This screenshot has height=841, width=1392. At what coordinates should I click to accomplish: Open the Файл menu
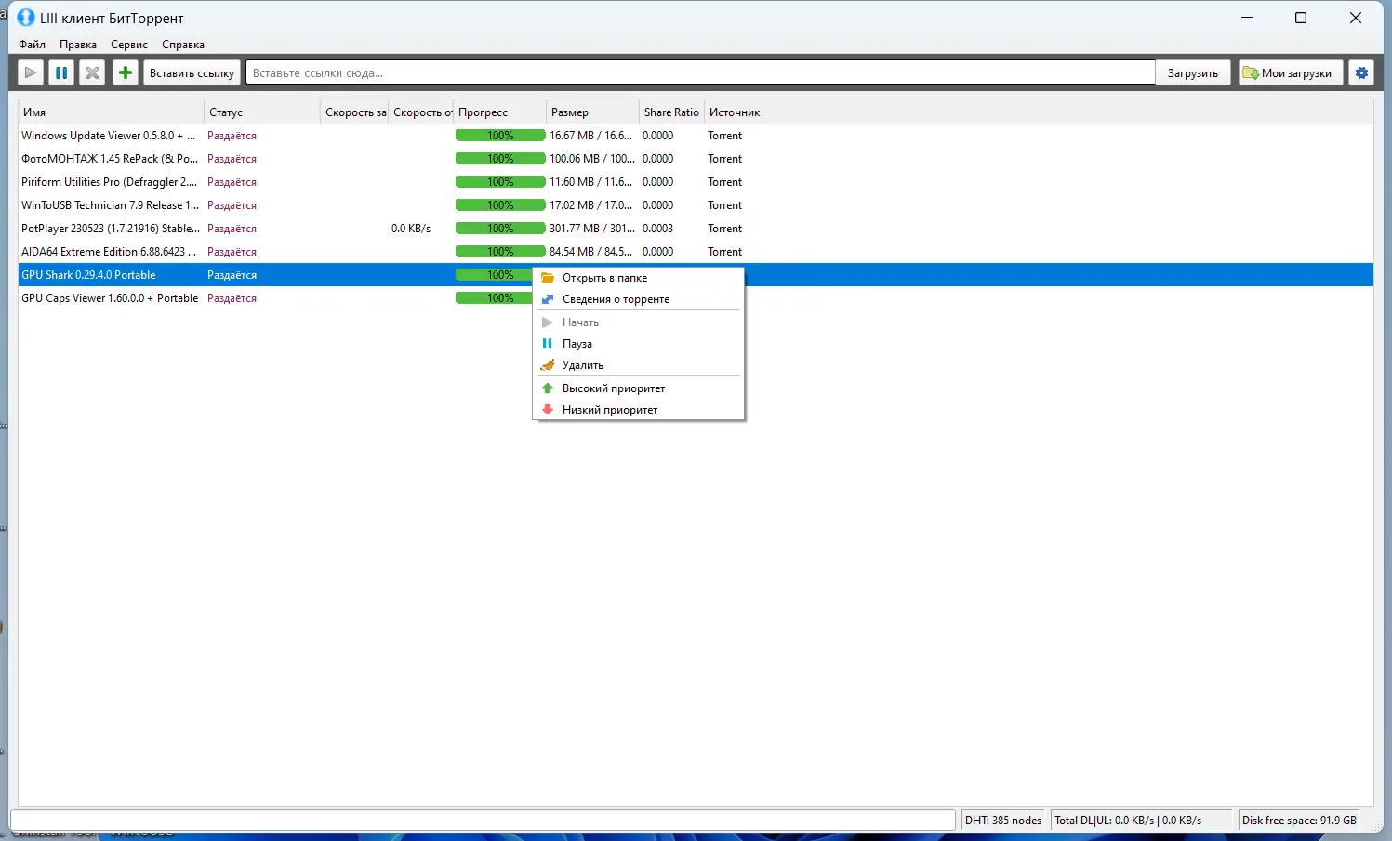pyautogui.click(x=33, y=45)
